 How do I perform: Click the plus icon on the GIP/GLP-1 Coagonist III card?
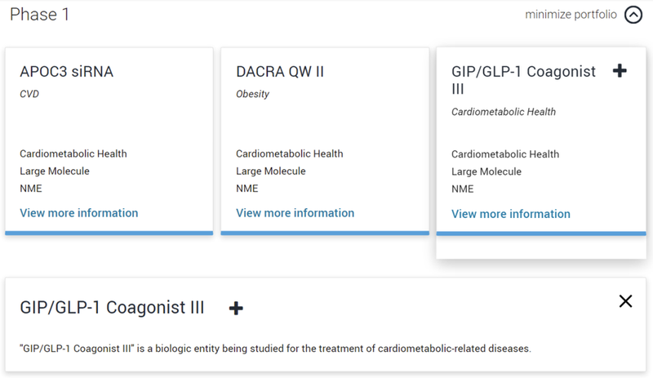(x=620, y=71)
